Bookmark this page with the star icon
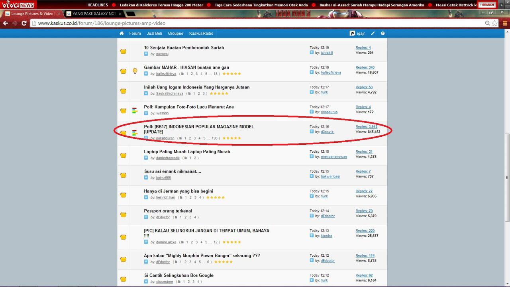Viewport: 510px width, 287px height. tap(494, 23)
